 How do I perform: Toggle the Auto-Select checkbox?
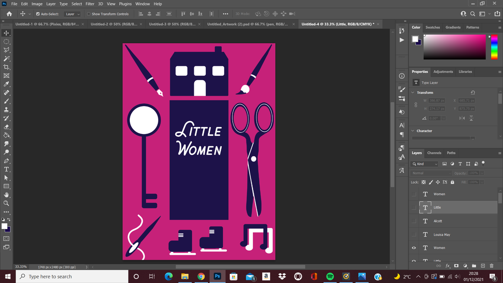tap(38, 14)
